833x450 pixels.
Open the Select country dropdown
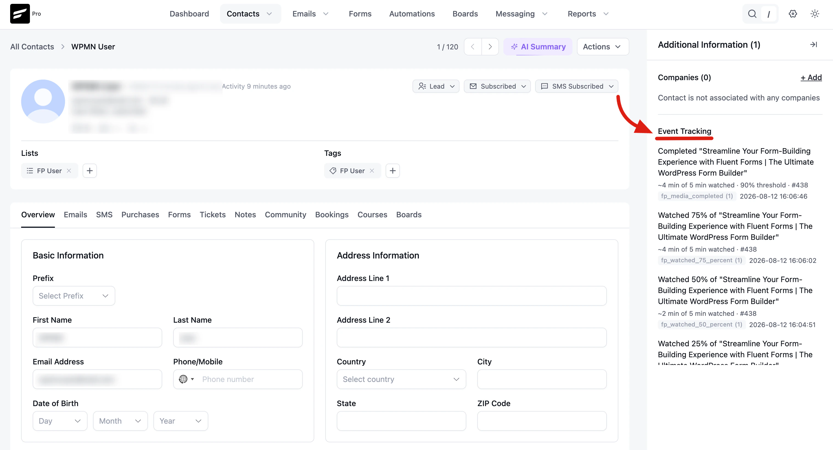(401, 379)
